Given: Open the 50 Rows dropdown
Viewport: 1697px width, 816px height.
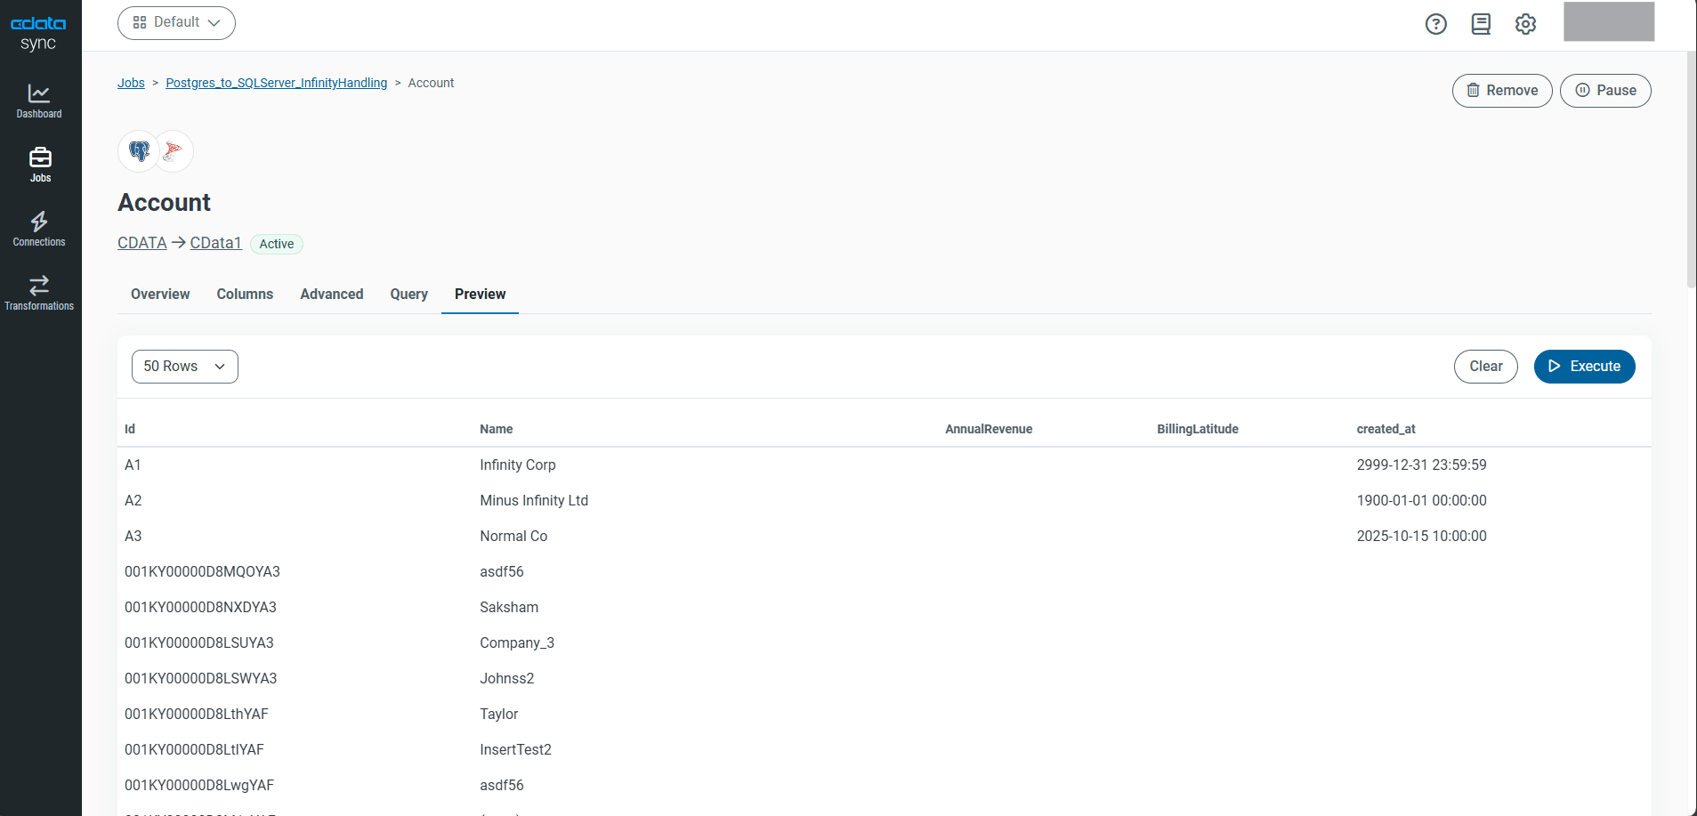Looking at the screenshot, I should pyautogui.click(x=184, y=367).
